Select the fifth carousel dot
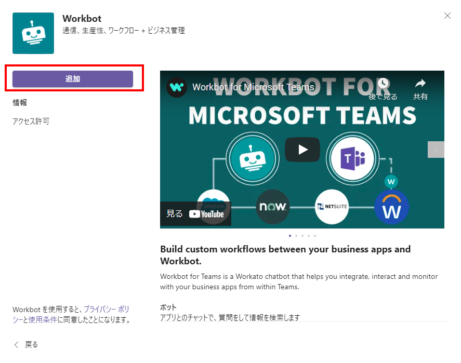461x363 pixels. (x=315, y=236)
